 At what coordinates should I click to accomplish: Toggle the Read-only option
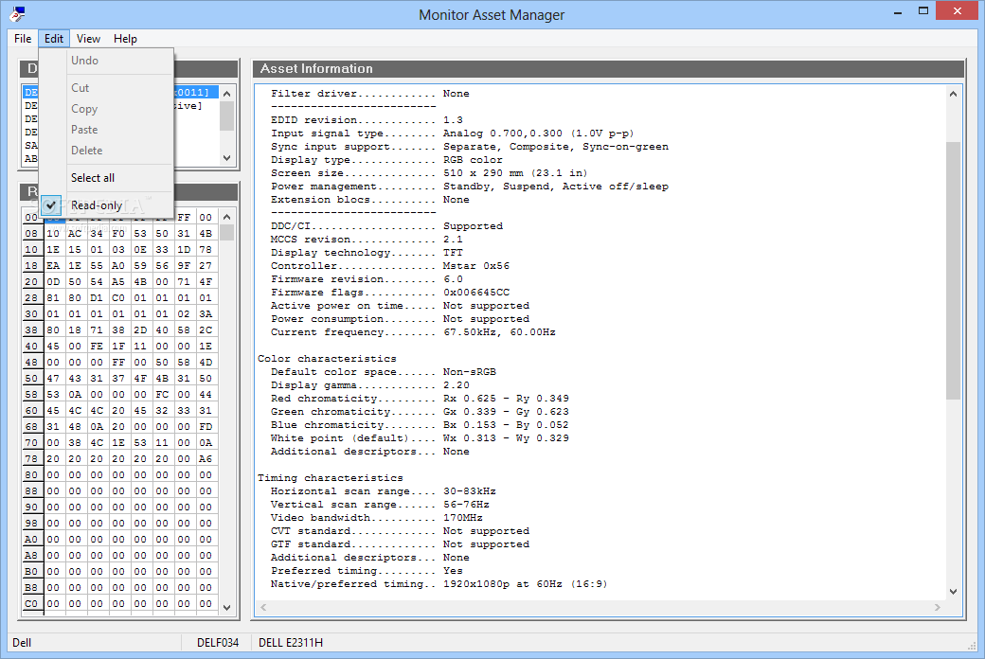tap(106, 205)
